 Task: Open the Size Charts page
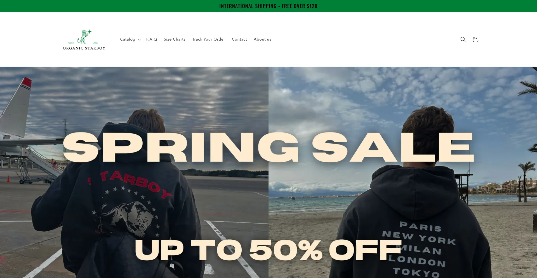[175, 39]
